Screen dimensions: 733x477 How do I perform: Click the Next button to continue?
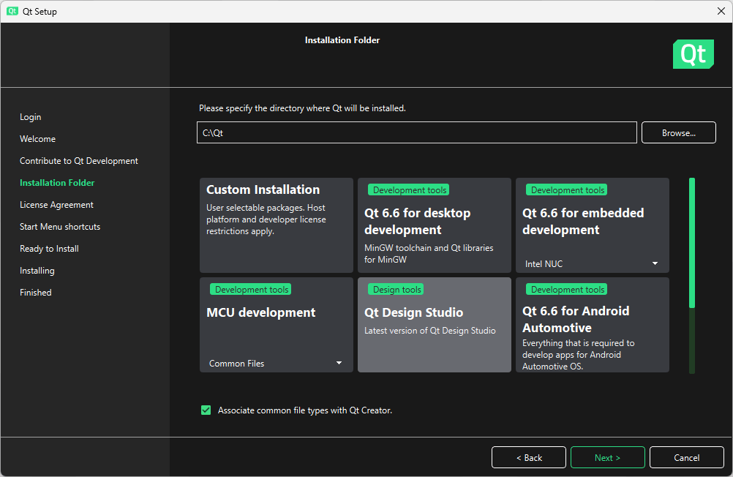coord(607,457)
